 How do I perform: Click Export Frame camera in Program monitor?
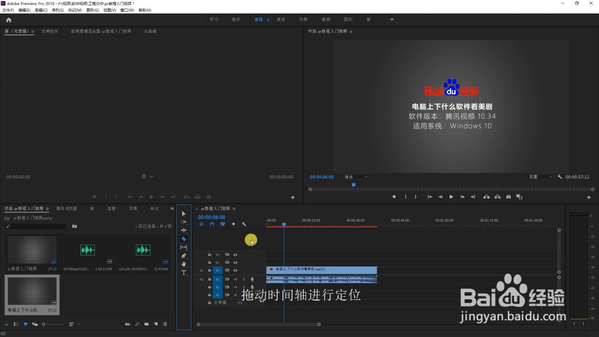(508, 197)
